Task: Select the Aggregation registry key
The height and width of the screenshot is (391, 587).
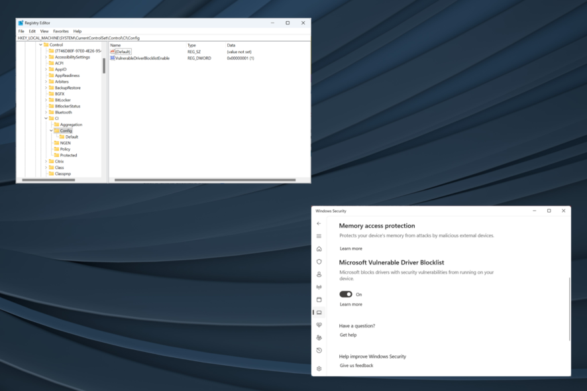Action: (71, 125)
